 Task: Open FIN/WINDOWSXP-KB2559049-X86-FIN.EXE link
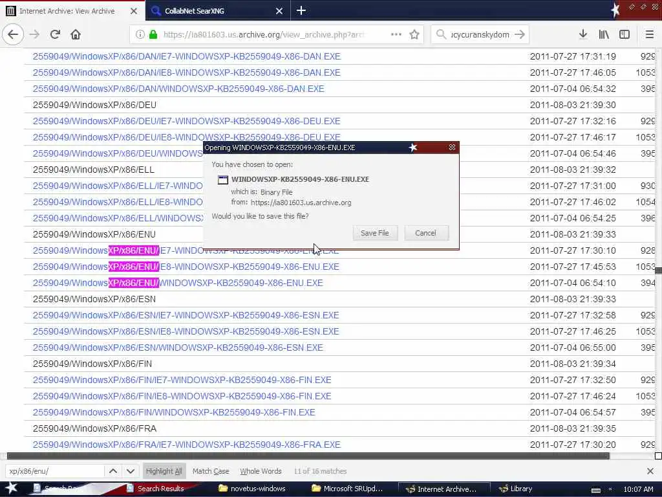(x=174, y=412)
